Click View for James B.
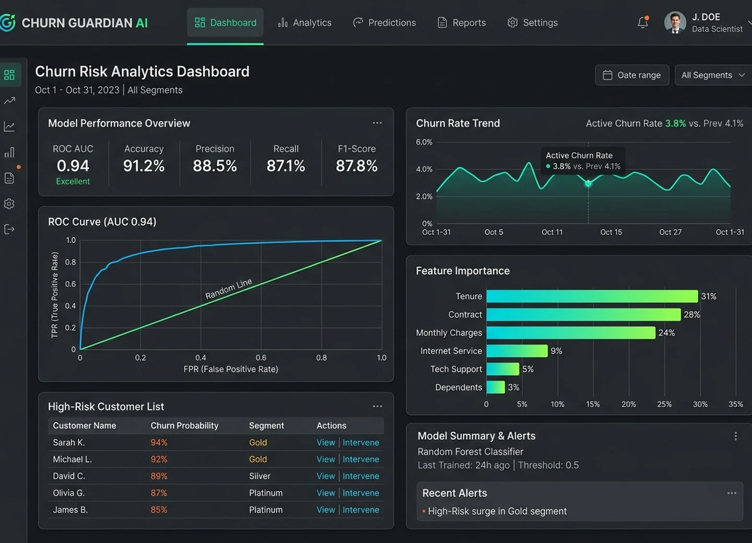This screenshot has width=752, height=543. tap(326, 510)
